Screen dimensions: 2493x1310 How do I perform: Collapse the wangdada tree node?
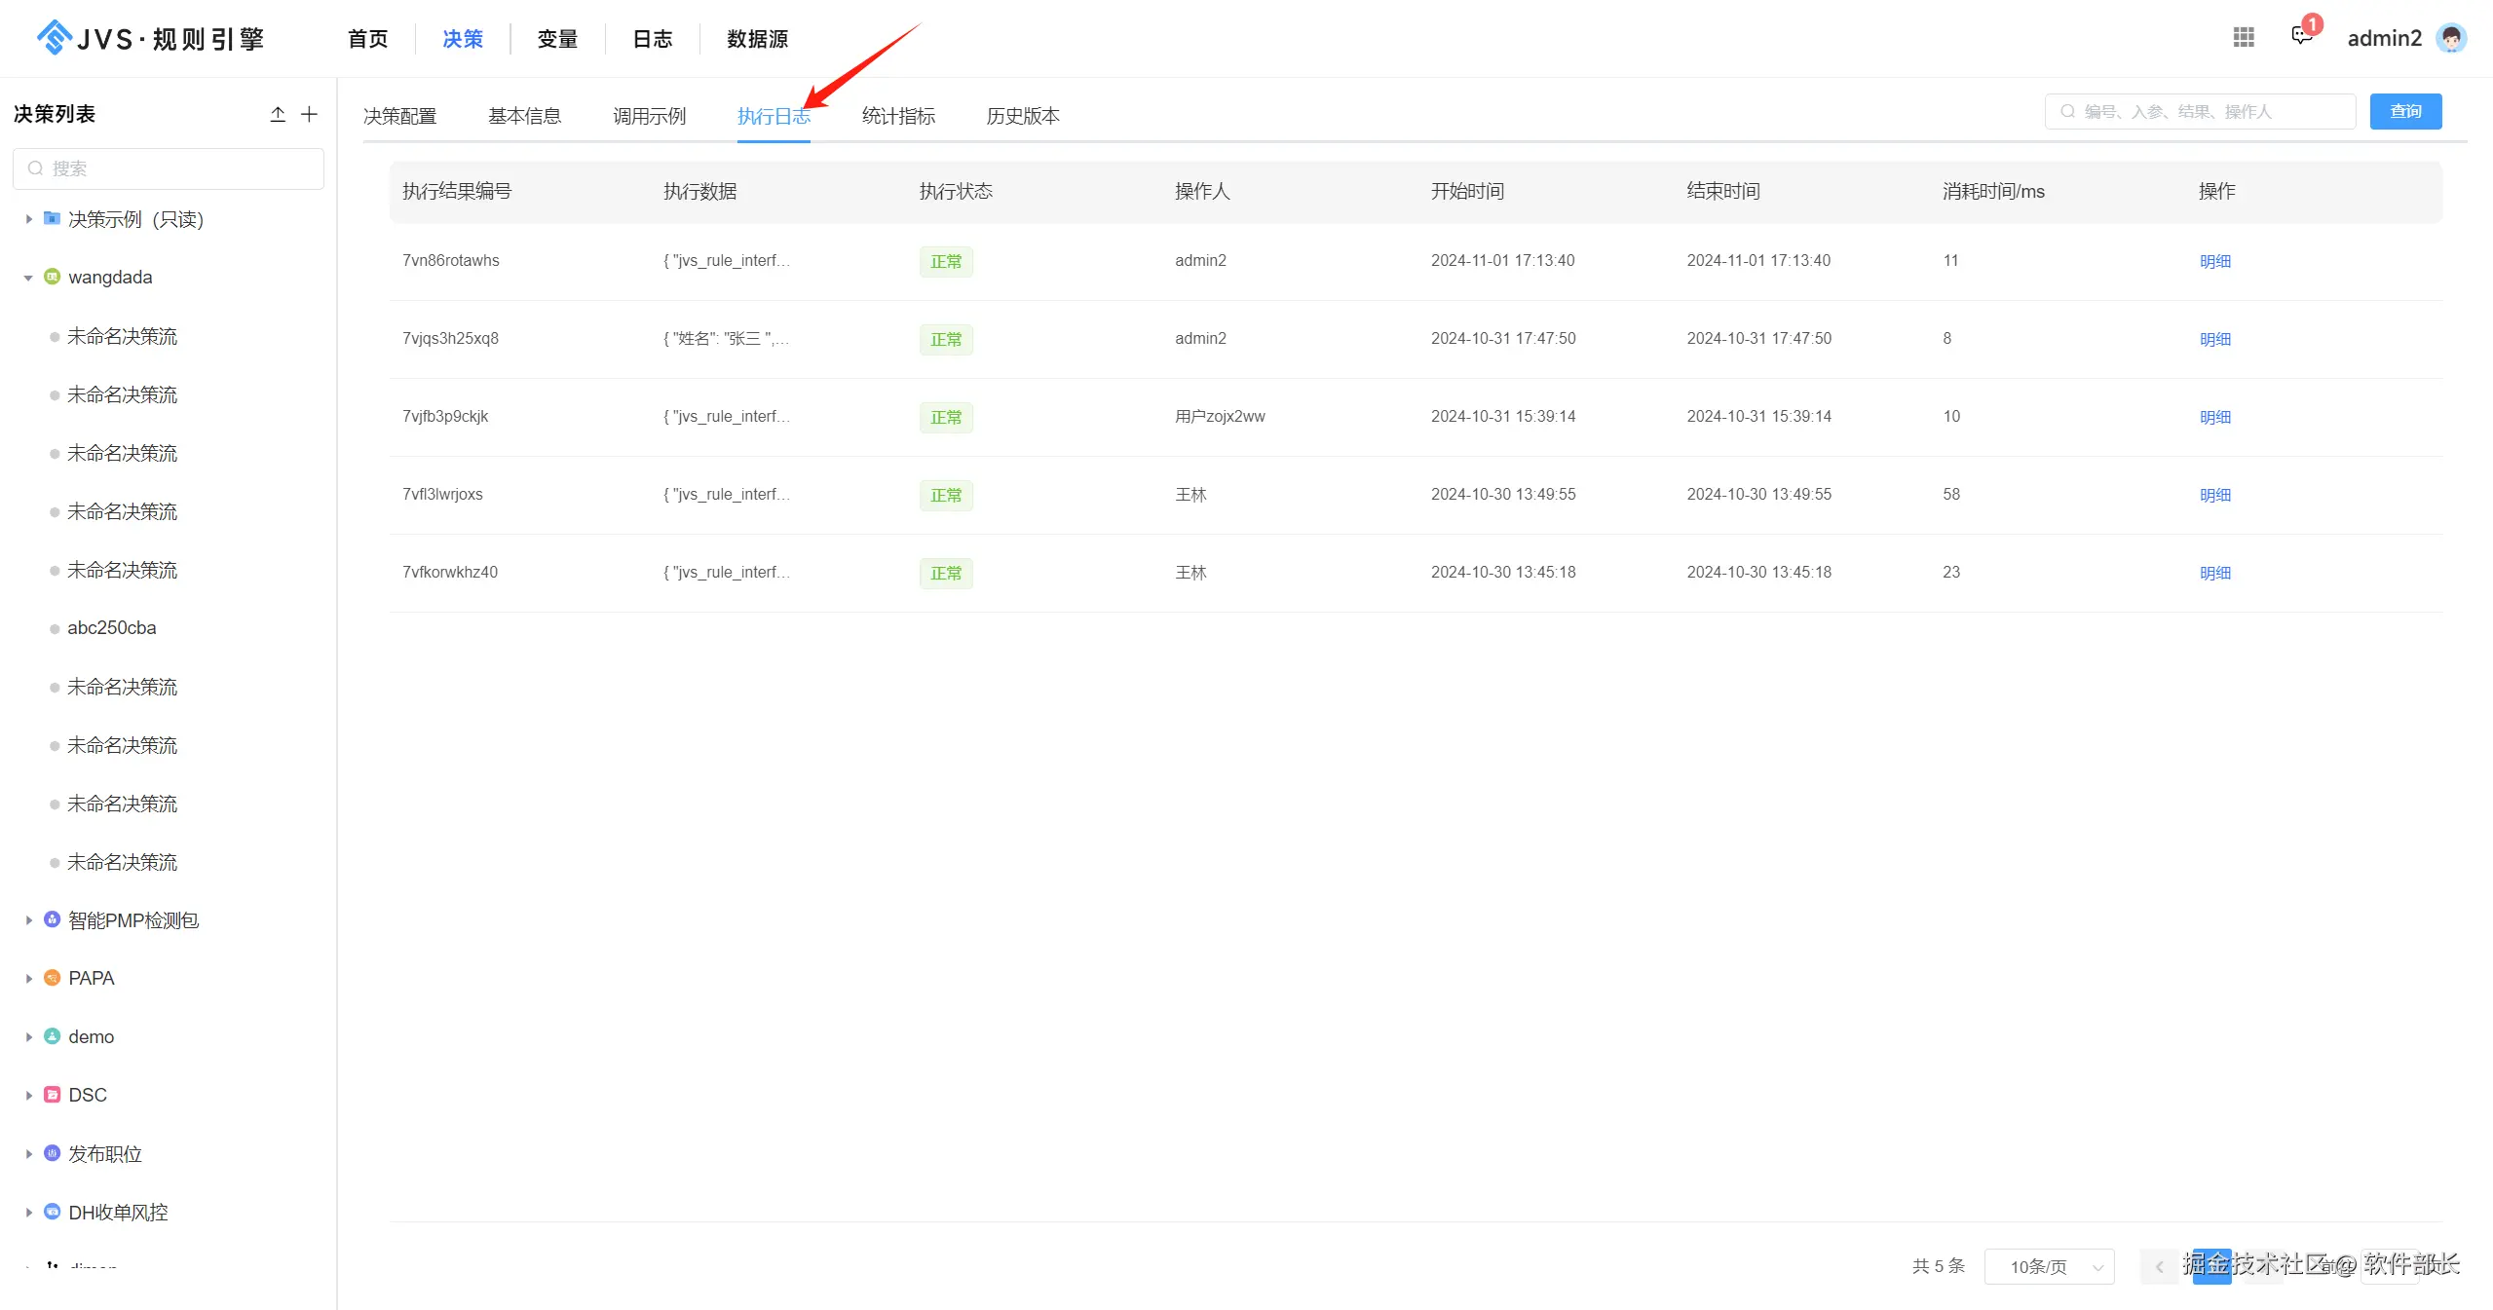click(28, 278)
